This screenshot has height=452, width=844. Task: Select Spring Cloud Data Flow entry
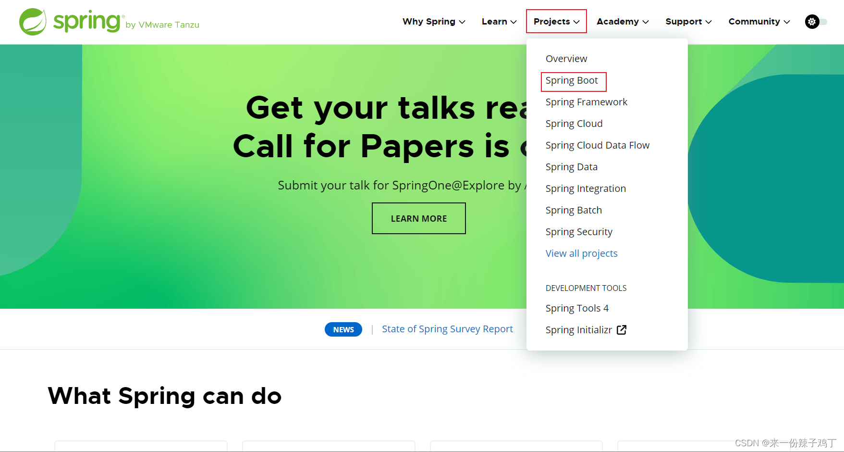click(x=598, y=145)
